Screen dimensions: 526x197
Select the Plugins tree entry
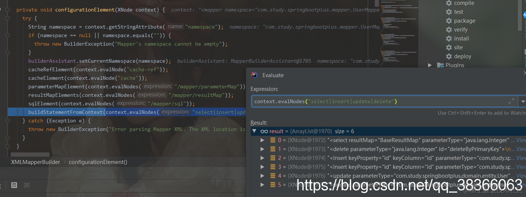(x=455, y=65)
